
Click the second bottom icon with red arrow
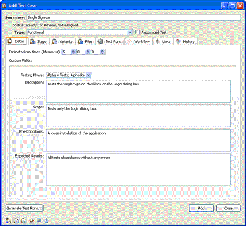coord(16,221)
